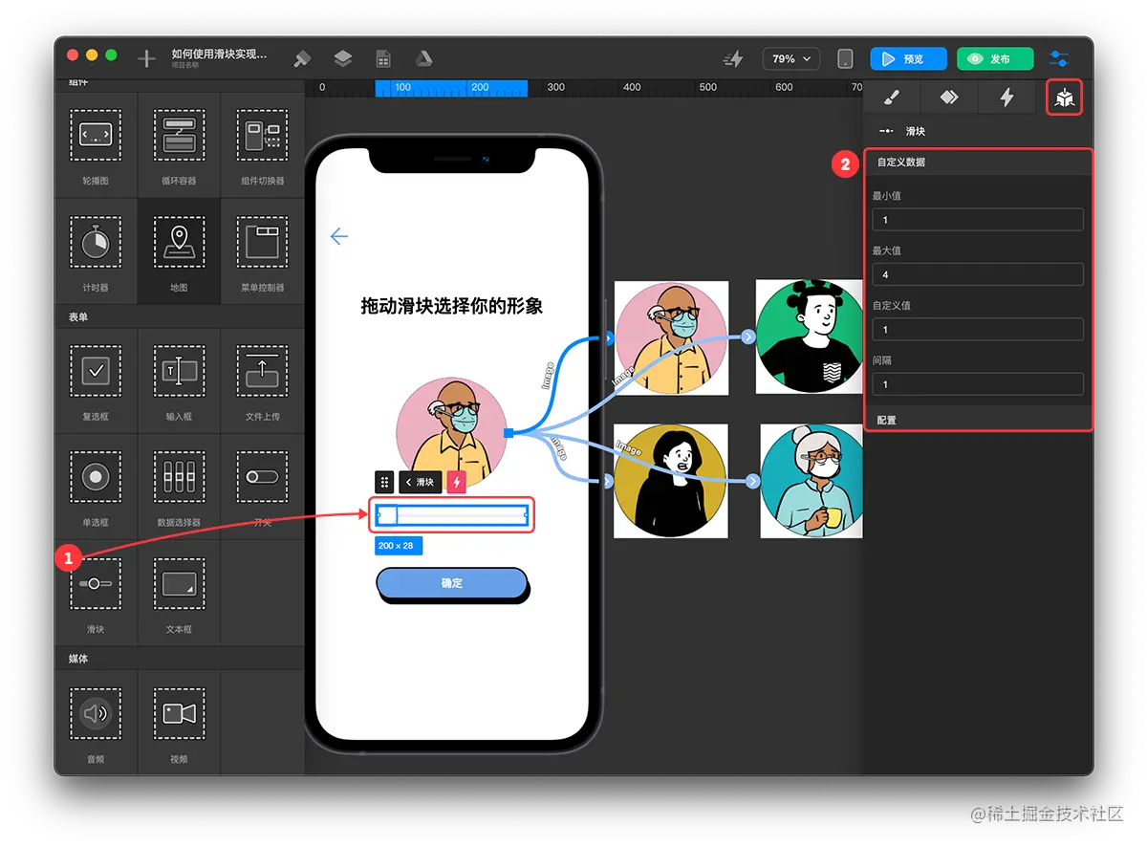Select the 单选框 radio button component
Screen dimensions: 1147x847
(96, 487)
